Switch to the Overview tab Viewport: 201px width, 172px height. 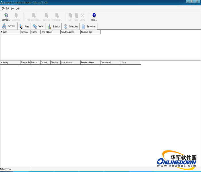(9, 26)
